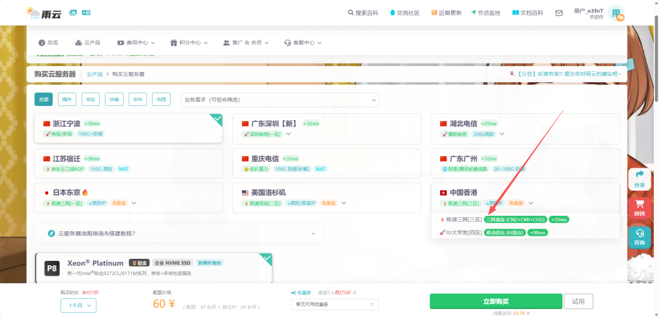Click the 试用 trial button
The width and height of the screenshot is (659, 318).
[x=578, y=301]
